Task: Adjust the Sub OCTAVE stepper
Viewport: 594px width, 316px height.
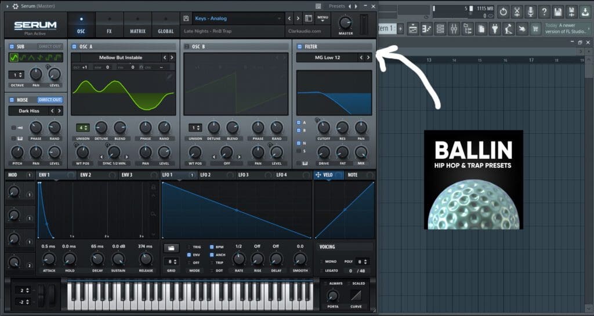Action: pyautogui.click(x=16, y=75)
